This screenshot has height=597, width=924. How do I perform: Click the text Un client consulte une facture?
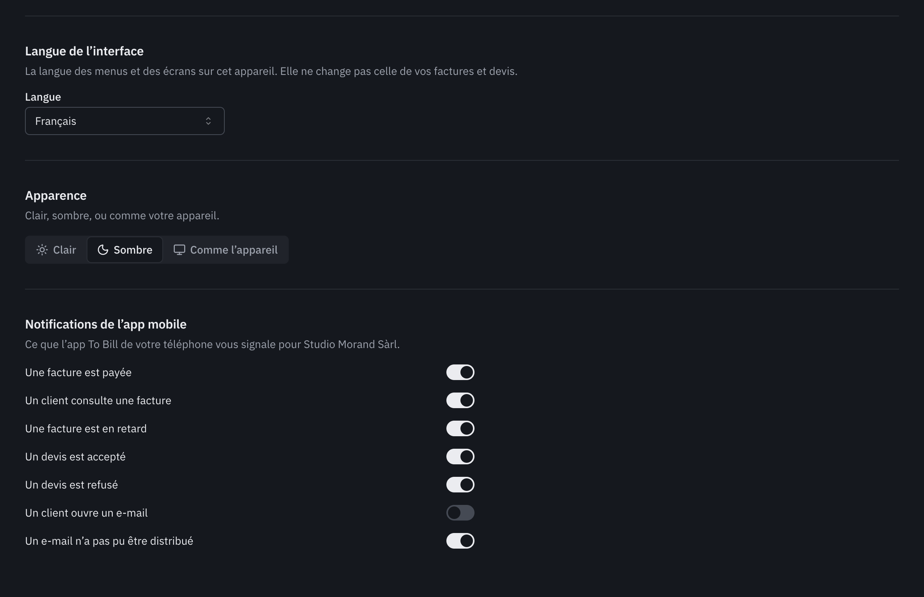pos(98,400)
